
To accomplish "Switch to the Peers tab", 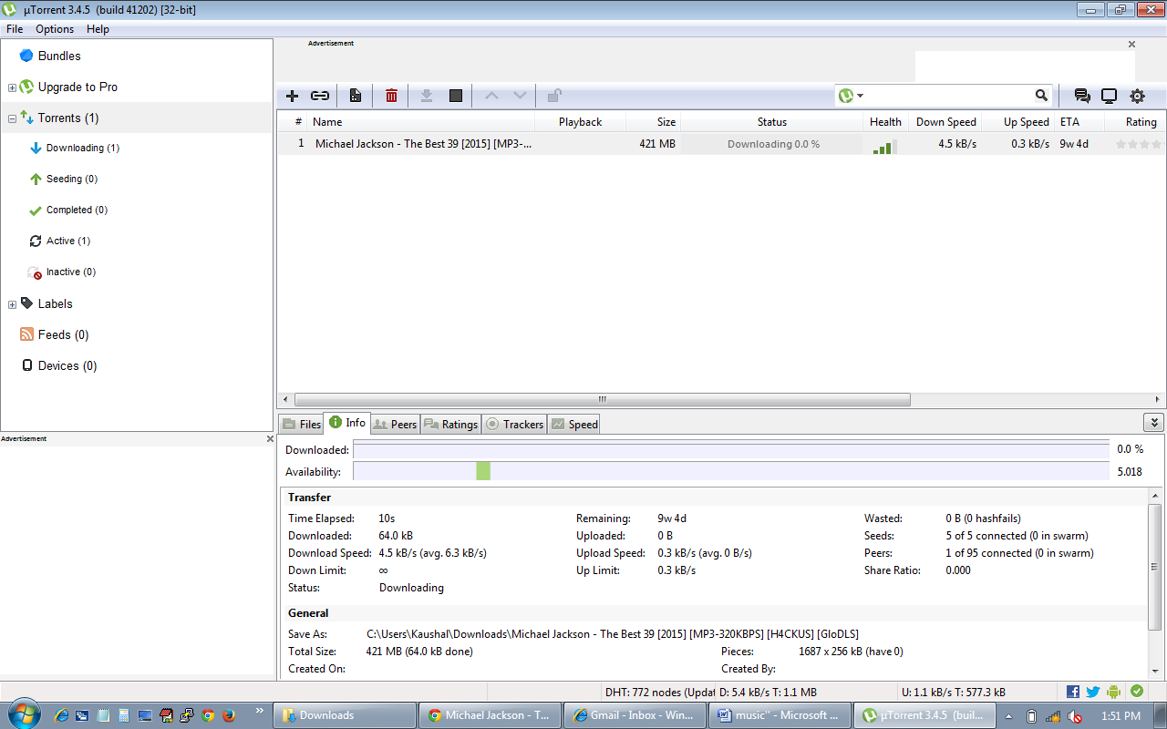I will tap(396, 424).
